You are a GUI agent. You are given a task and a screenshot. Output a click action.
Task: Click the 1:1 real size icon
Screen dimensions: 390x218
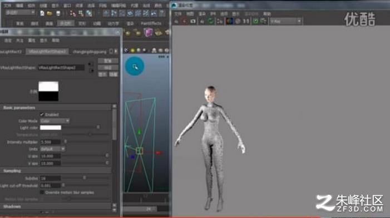coord(246,21)
